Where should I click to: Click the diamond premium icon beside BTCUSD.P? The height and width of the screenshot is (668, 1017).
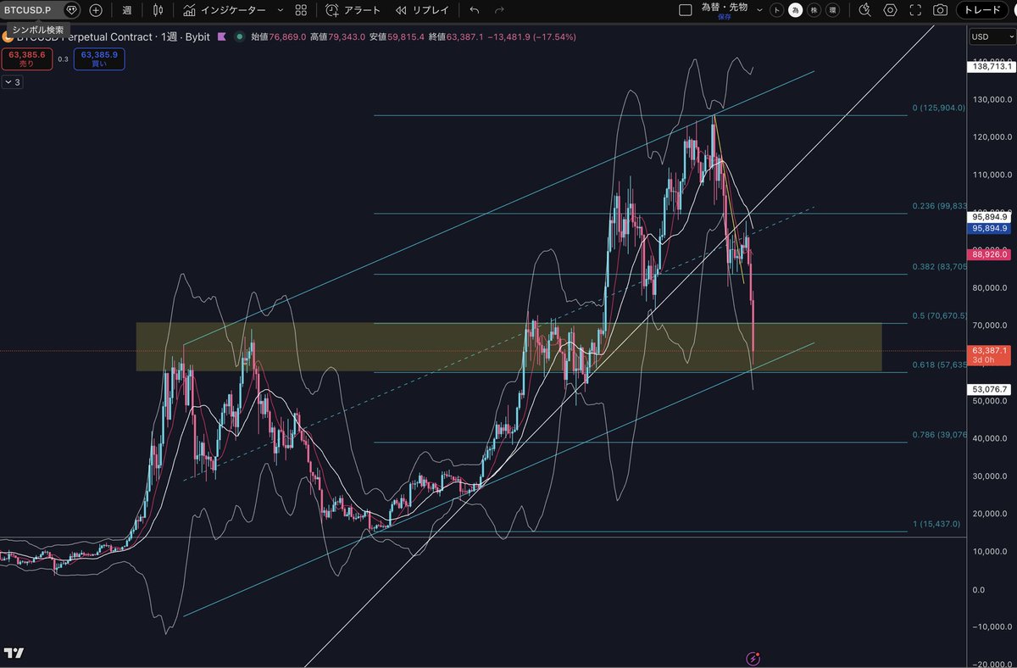pos(73,10)
